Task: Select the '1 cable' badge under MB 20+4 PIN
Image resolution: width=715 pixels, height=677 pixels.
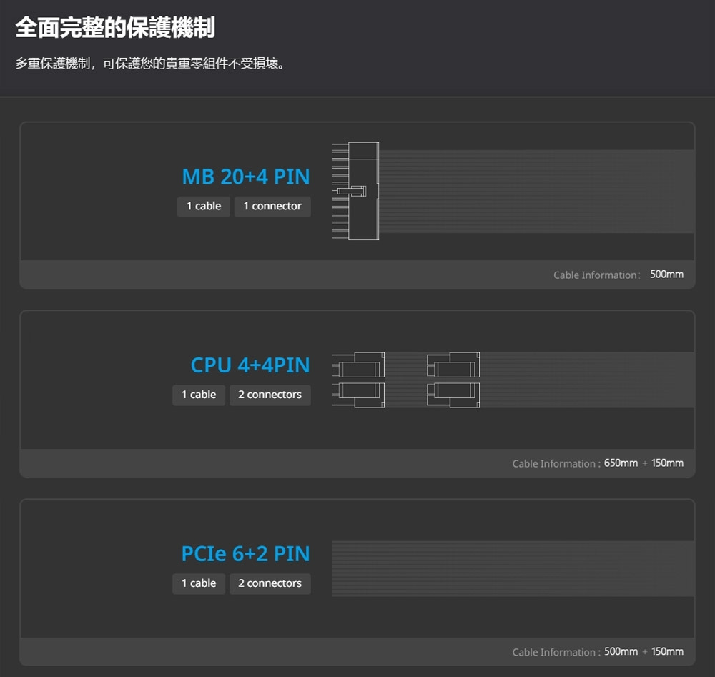Action: (x=204, y=207)
